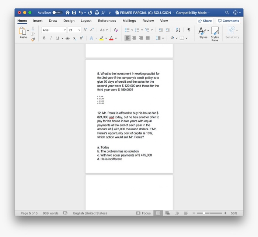Toggle underline formatting
258x237 pixels.
pyautogui.click(x=57, y=38)
